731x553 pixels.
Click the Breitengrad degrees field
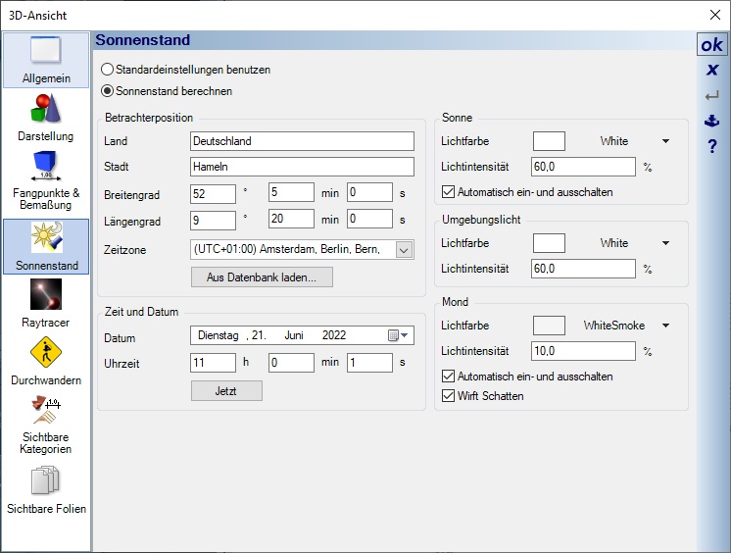(213, 194)
